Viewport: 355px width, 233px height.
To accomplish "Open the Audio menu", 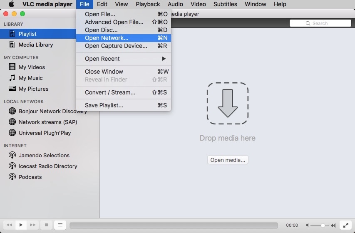I will tap(175, 4).
